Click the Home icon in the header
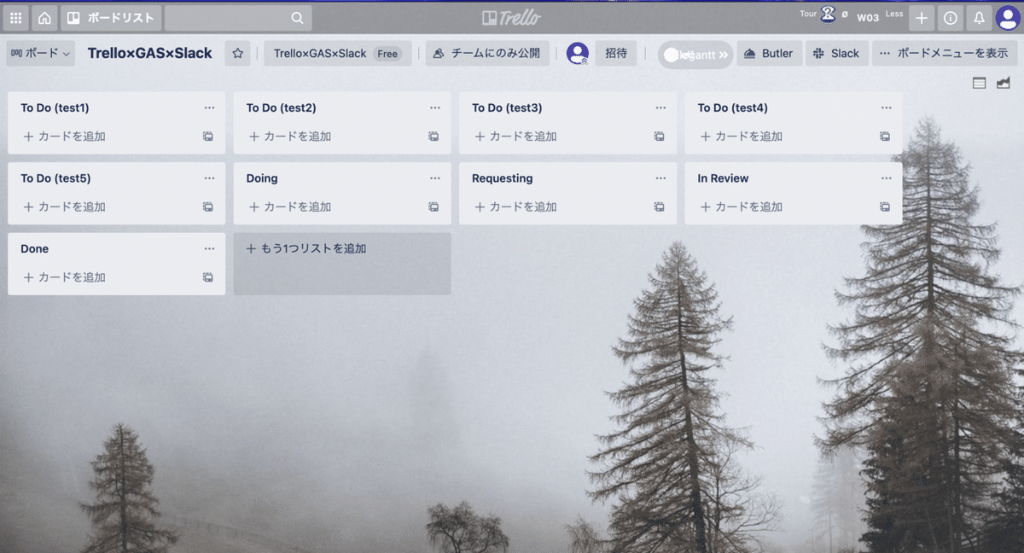The image size is (1024, 553). (x=44, y=17)
